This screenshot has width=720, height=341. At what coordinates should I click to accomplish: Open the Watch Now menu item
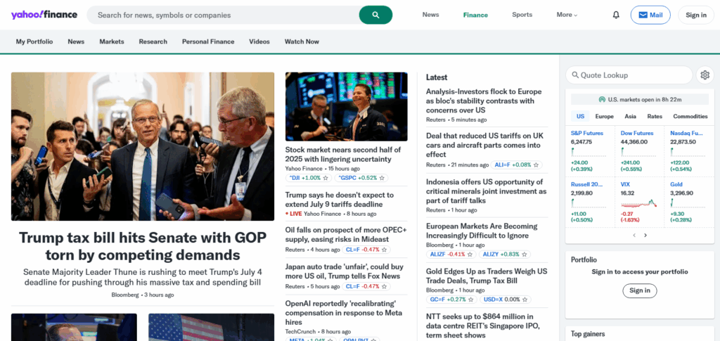[302, 41]
